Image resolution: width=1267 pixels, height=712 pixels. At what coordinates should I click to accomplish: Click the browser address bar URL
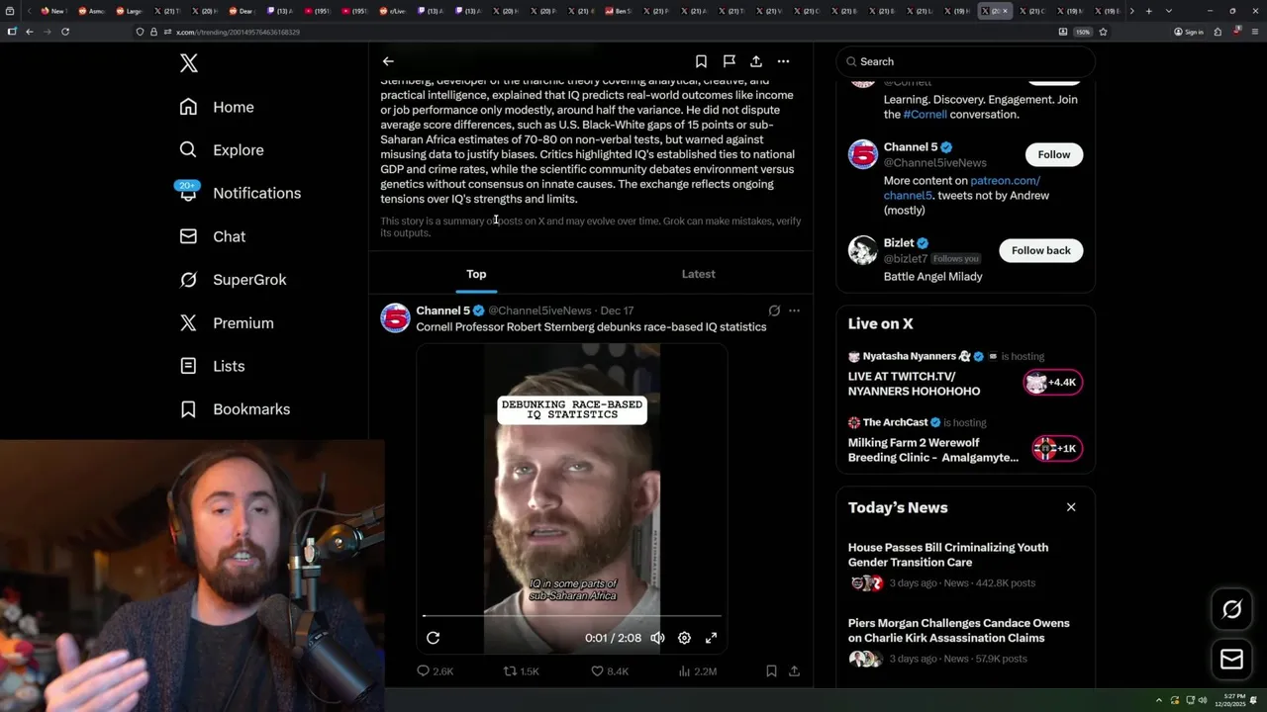coord(238,32)
